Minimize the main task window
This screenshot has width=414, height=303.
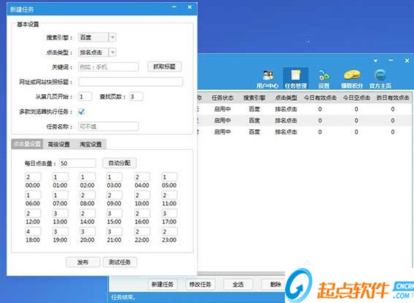tap(391, 61)
